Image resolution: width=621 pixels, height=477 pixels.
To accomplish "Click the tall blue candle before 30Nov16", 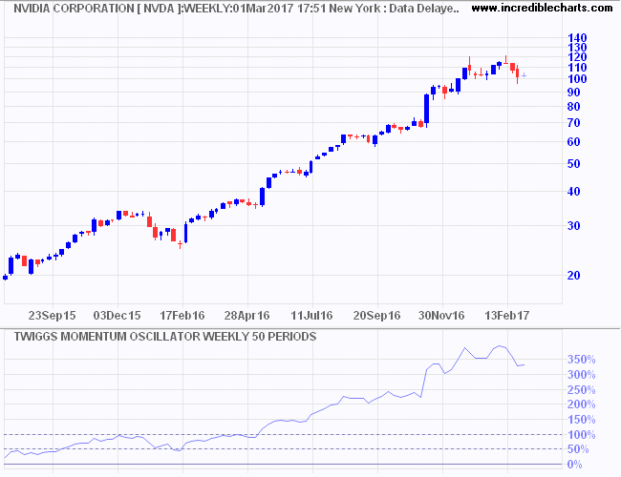I will point(426,109).
